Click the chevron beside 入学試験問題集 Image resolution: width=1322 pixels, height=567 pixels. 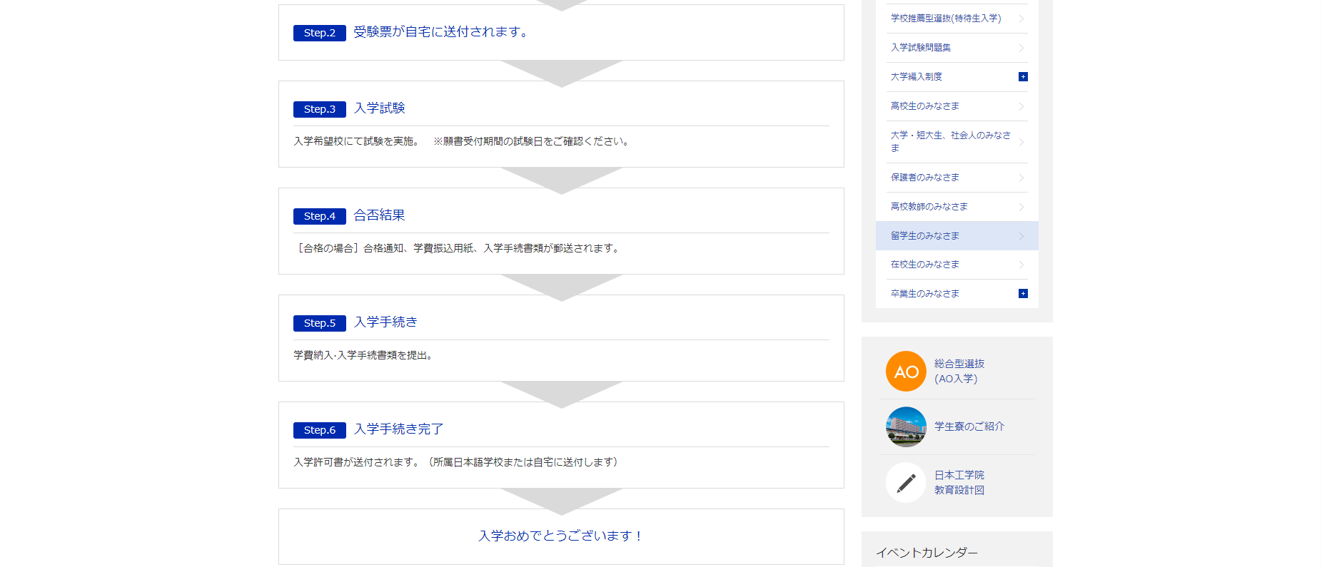pos(1021,48)
